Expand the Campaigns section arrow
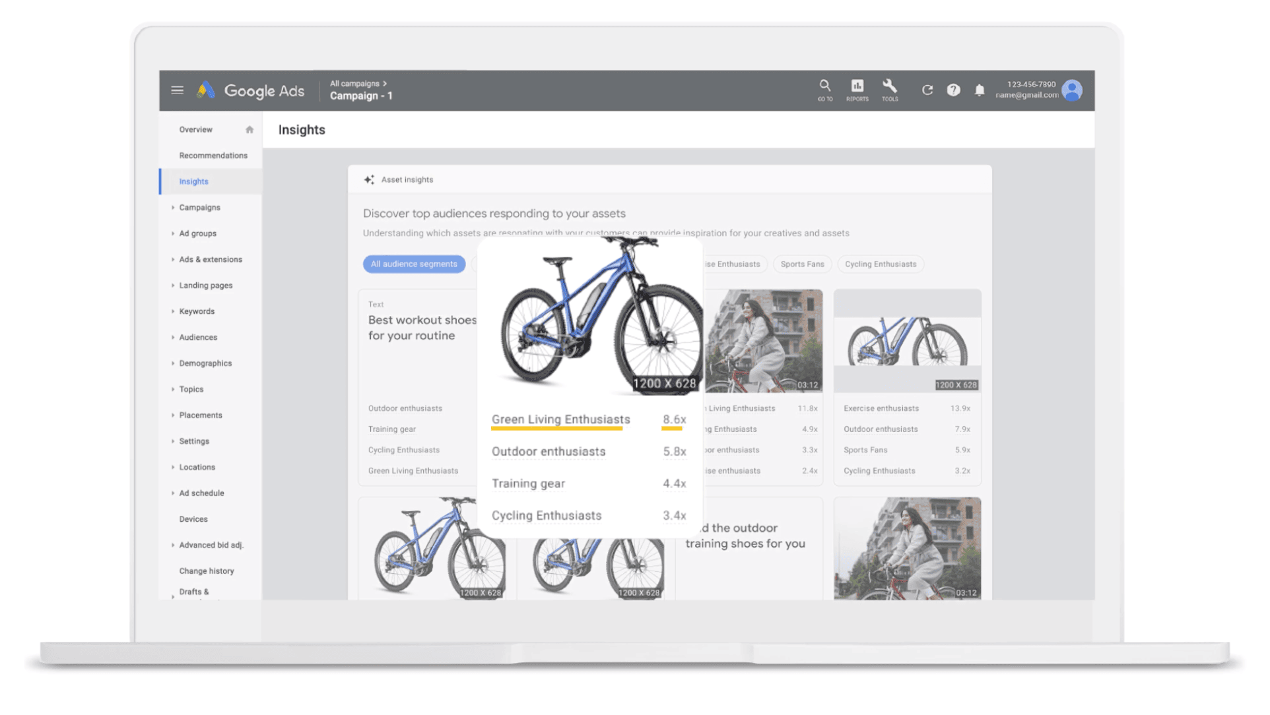 click(x=173, y=208)
